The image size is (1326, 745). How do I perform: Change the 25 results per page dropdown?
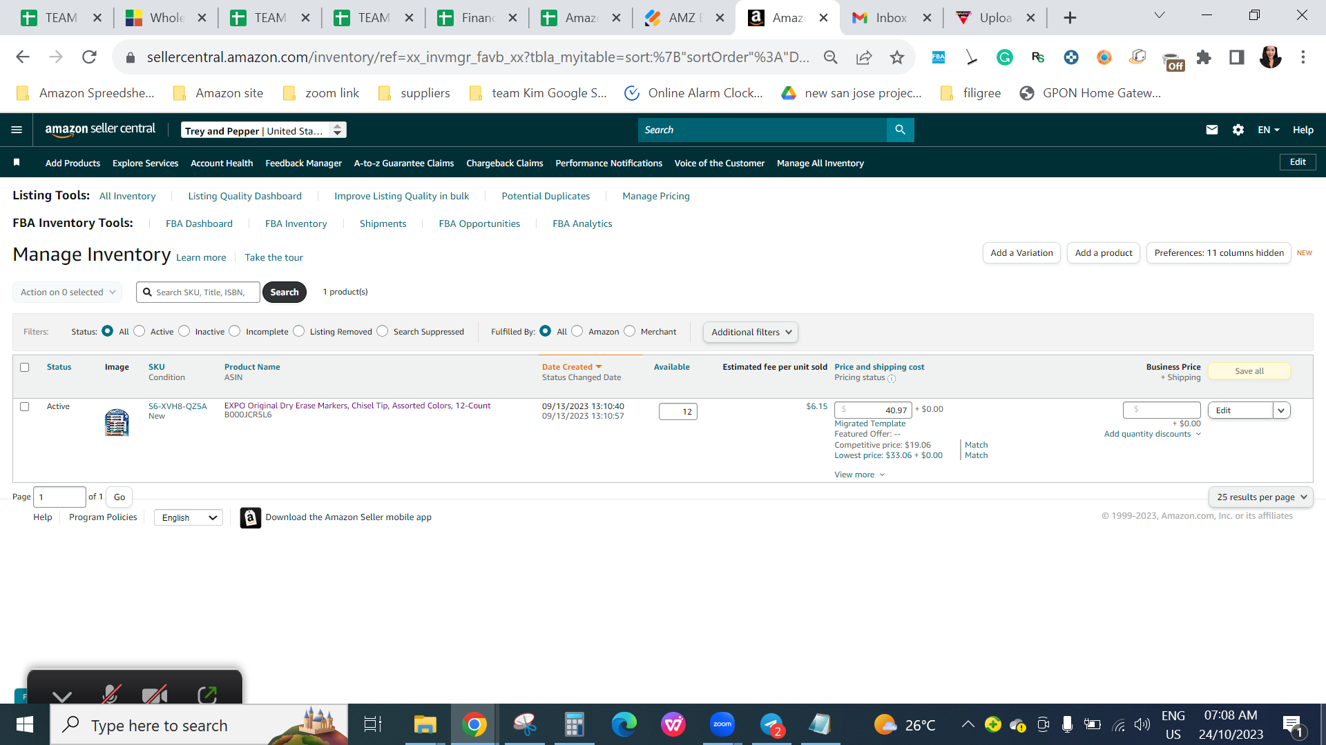[x=1261, y=497]
